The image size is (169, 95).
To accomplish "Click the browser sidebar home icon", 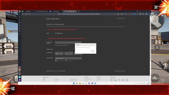I will coord(20,14).
